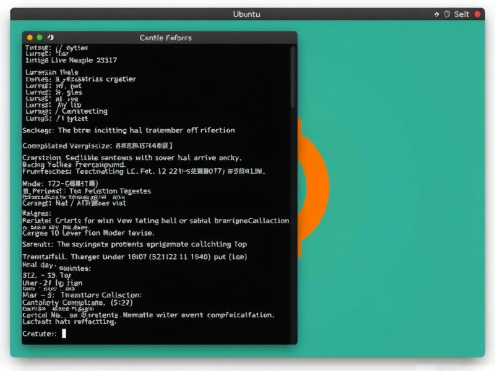Click the shield icon next to Selt
Image resolution: width=495 pixels, height=371 pixels.
pyautogui.click(x=447, y=14)
